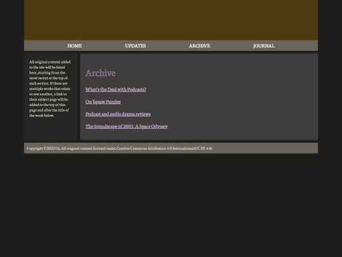
Task: Open the HOME navigation link
Action: (75, 46)
